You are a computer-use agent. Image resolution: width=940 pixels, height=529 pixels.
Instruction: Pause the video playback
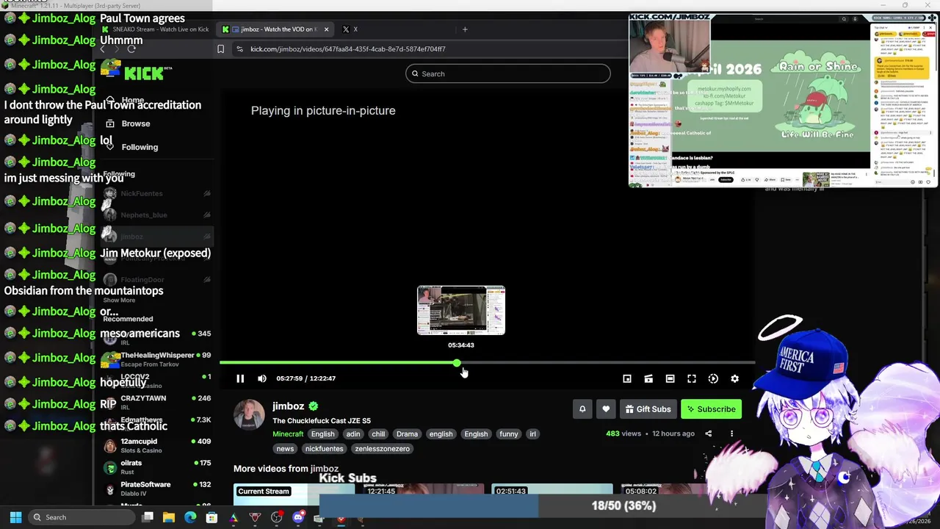point(240,378)
